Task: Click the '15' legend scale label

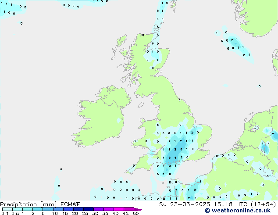Action: 65,213
